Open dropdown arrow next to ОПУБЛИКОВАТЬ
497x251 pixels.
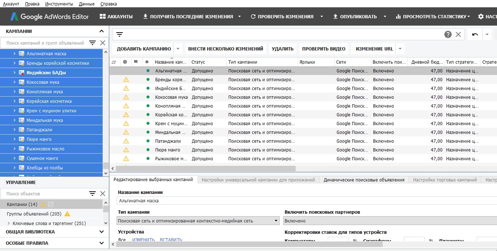[x=385, y=16]
